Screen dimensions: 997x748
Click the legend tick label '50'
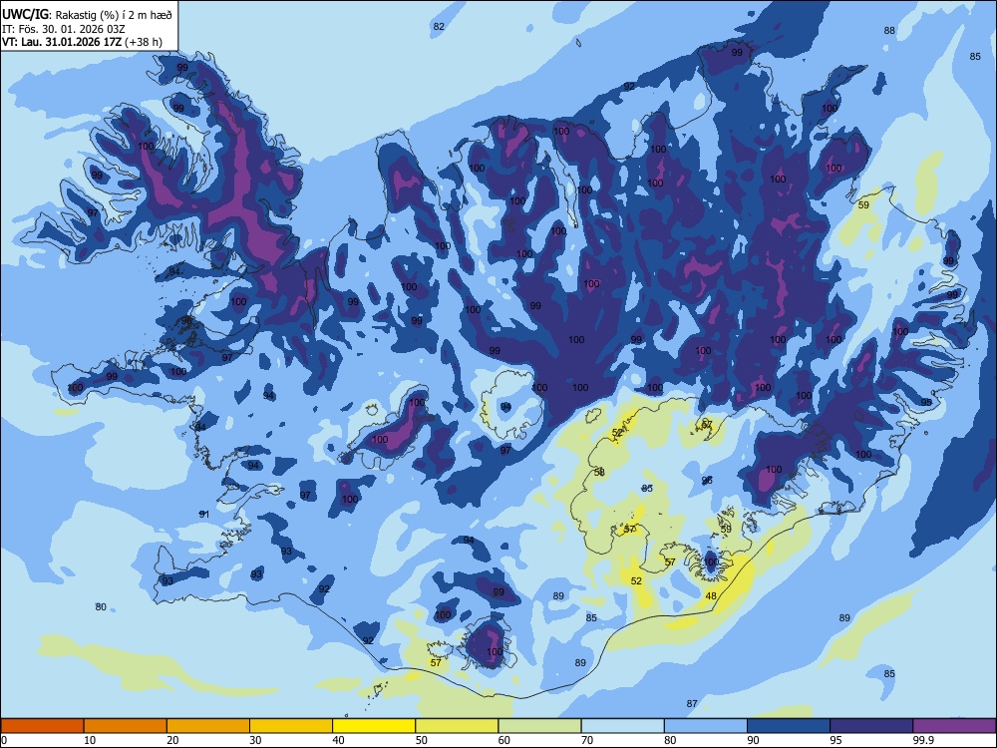(x=422, y=740)
